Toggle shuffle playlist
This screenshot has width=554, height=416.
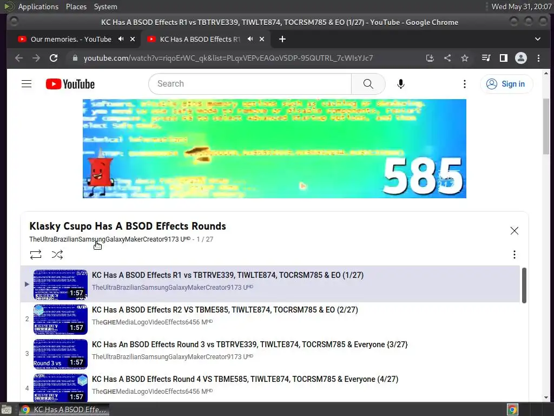click(57, 255)
